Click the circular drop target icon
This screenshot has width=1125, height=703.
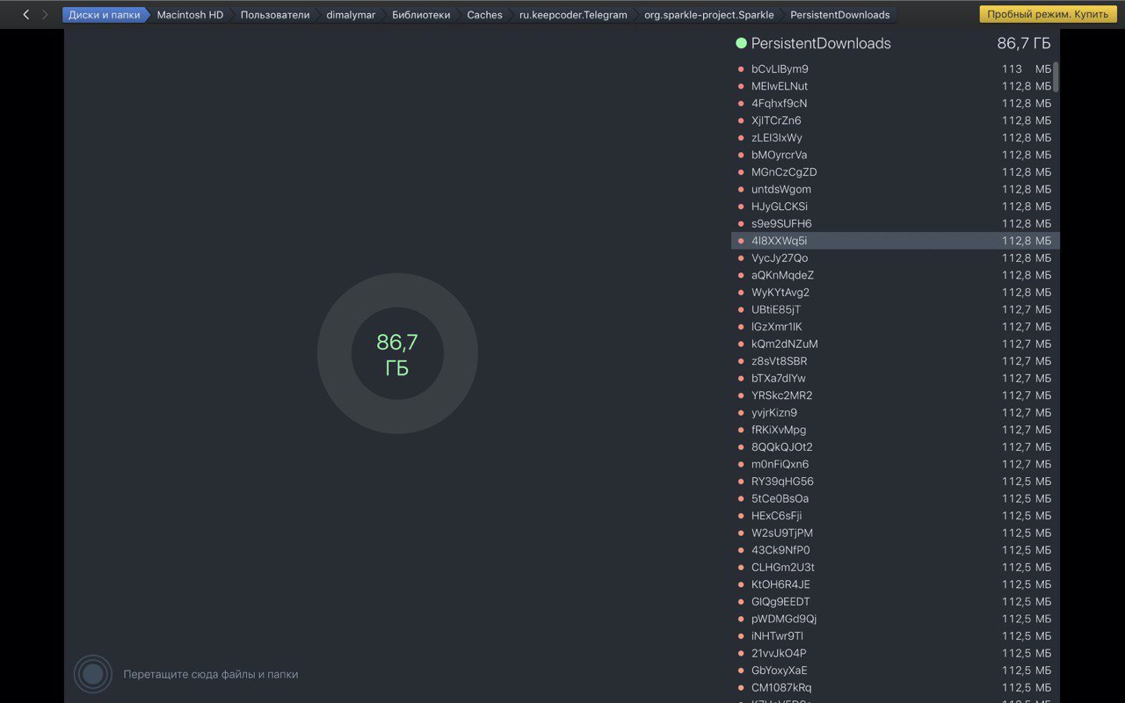click(x=93, y=674)
